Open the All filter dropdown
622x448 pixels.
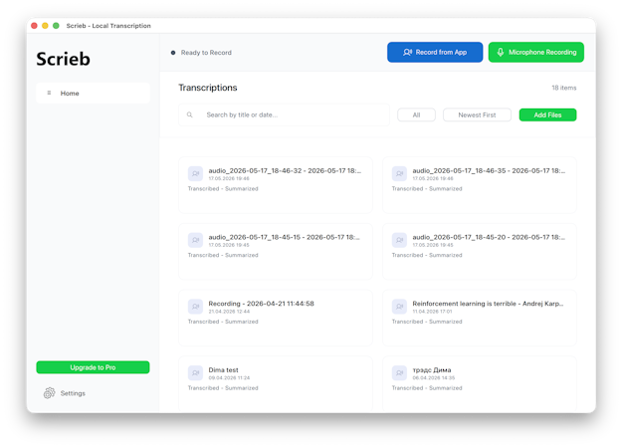416,114
